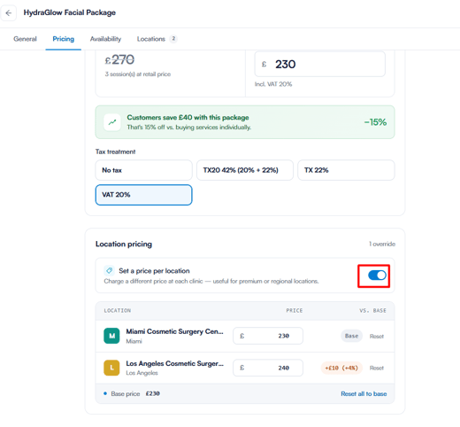Image resolution: width=460 pixels, height=427 pixels.
Task: Disable Set a price per location toggle
Action: point(377,276)
